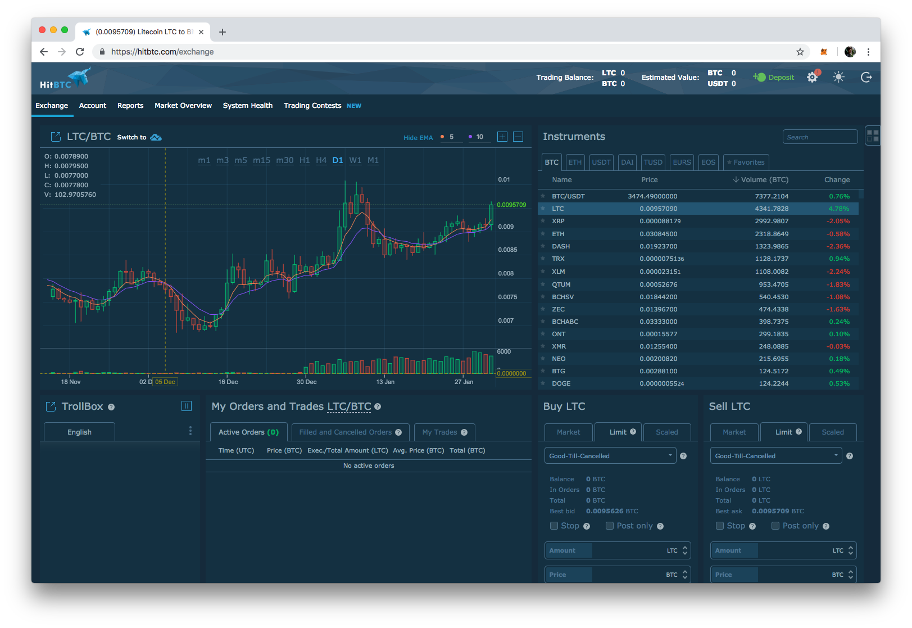Adjust the Buy Price stepper arrows
The image size is (912, 628).
(684, 575)
